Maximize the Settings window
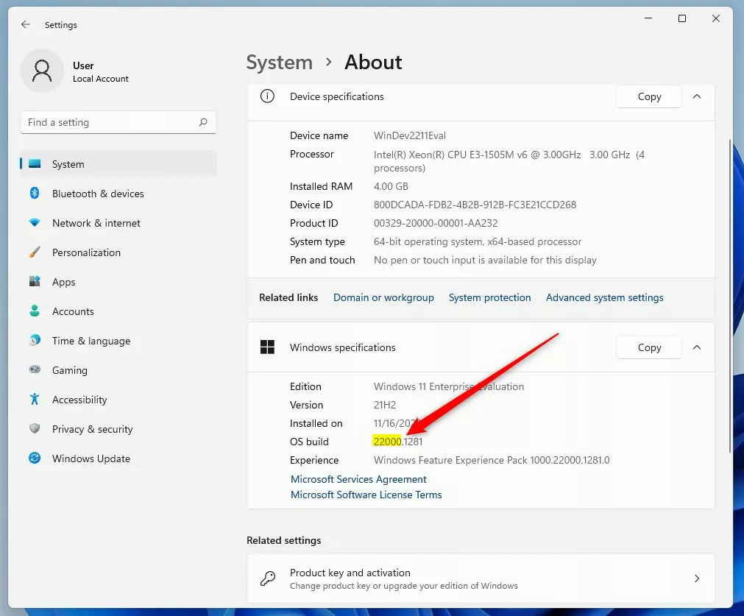 pos(682,18)
